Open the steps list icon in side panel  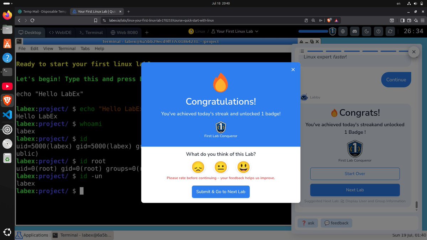pyautogui.click(x=302, y=51)
